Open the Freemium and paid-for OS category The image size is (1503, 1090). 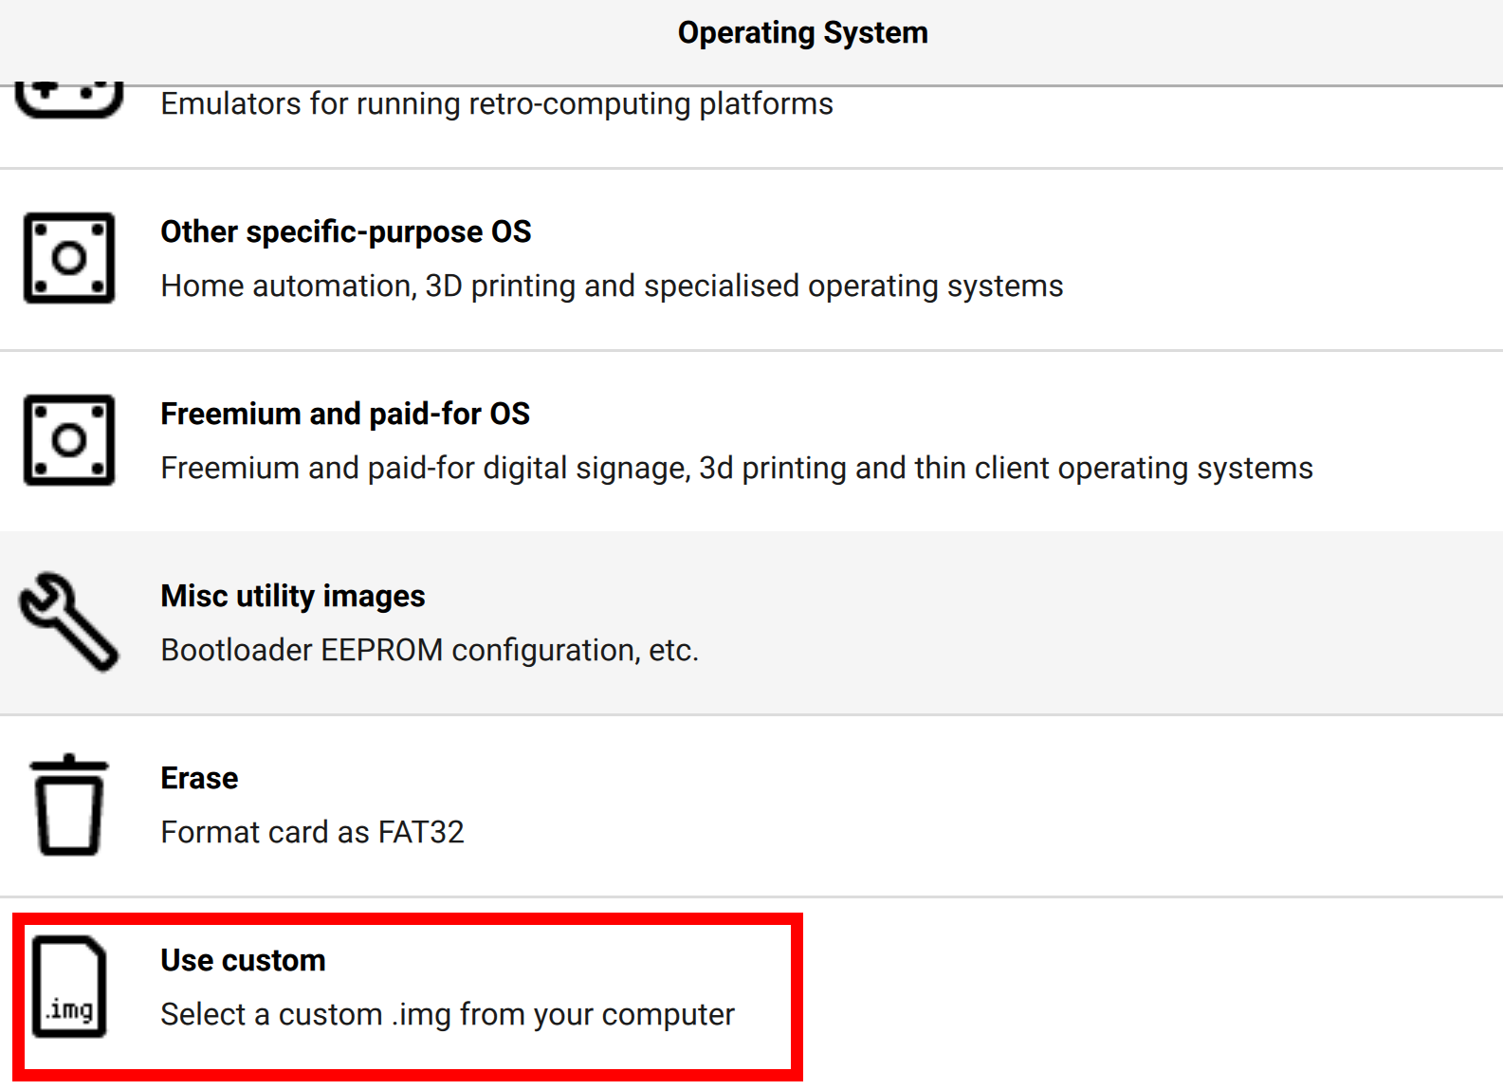pyautogui.click(x=345, y=414)
